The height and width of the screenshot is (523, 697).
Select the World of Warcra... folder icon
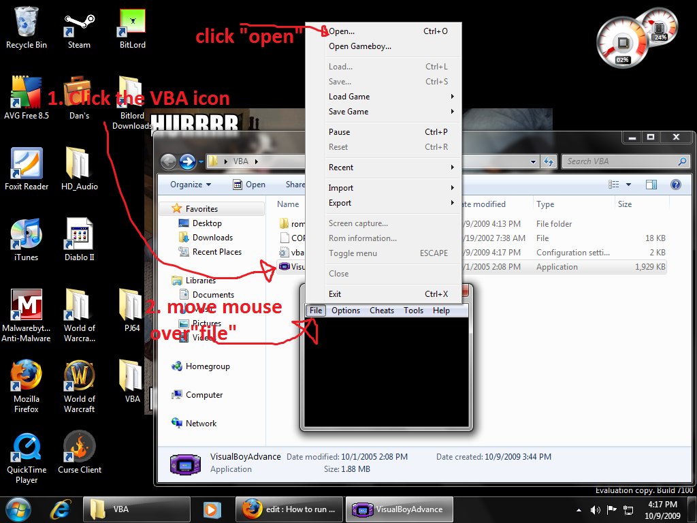tap(79, 315)
